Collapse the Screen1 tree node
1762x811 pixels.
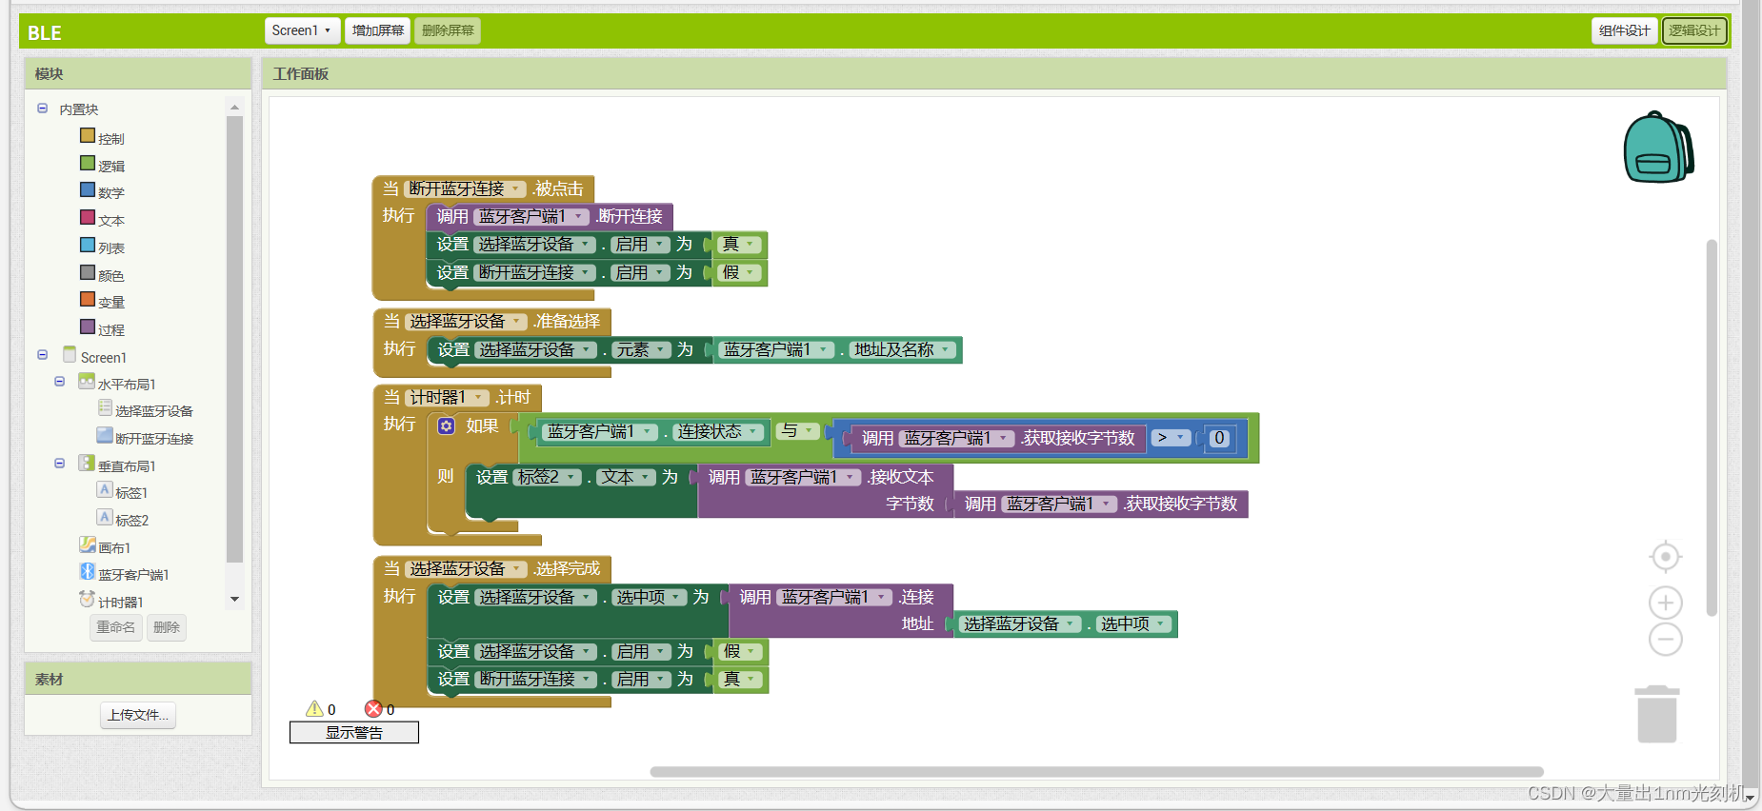coord(42,355)
